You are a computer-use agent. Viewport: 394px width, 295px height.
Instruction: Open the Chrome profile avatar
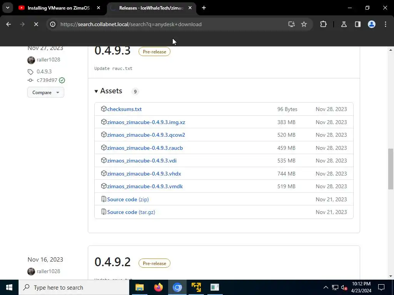pyautogui.click(x=372, y=24)
